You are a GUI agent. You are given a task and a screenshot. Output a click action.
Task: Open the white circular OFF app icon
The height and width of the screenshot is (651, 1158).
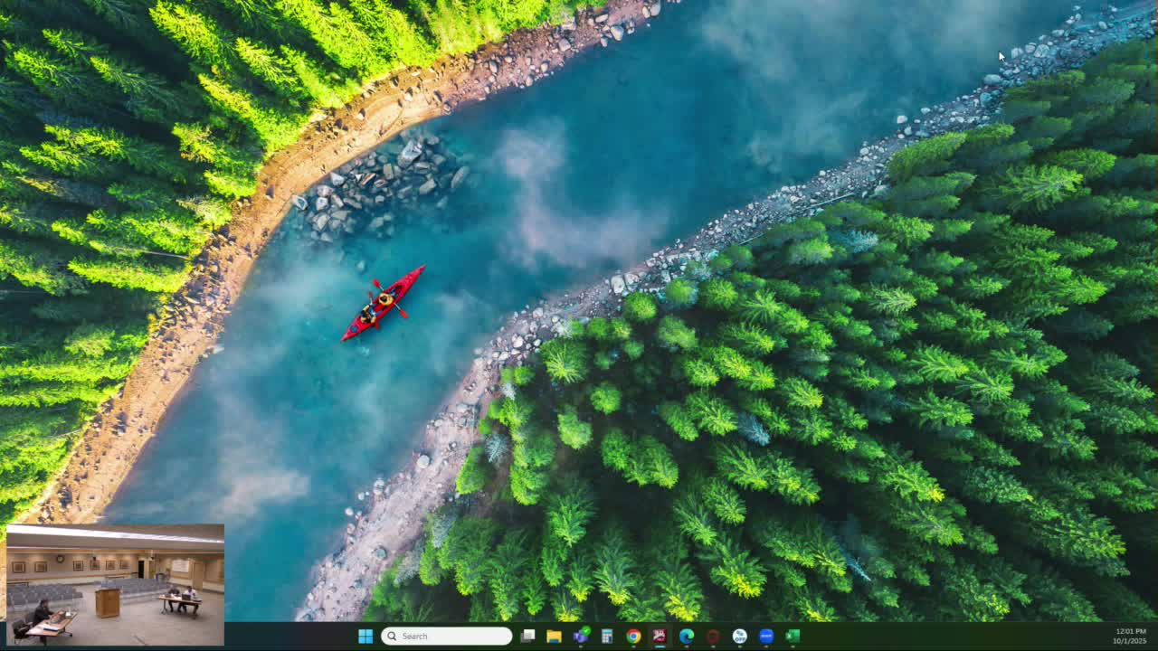[739, 637]
